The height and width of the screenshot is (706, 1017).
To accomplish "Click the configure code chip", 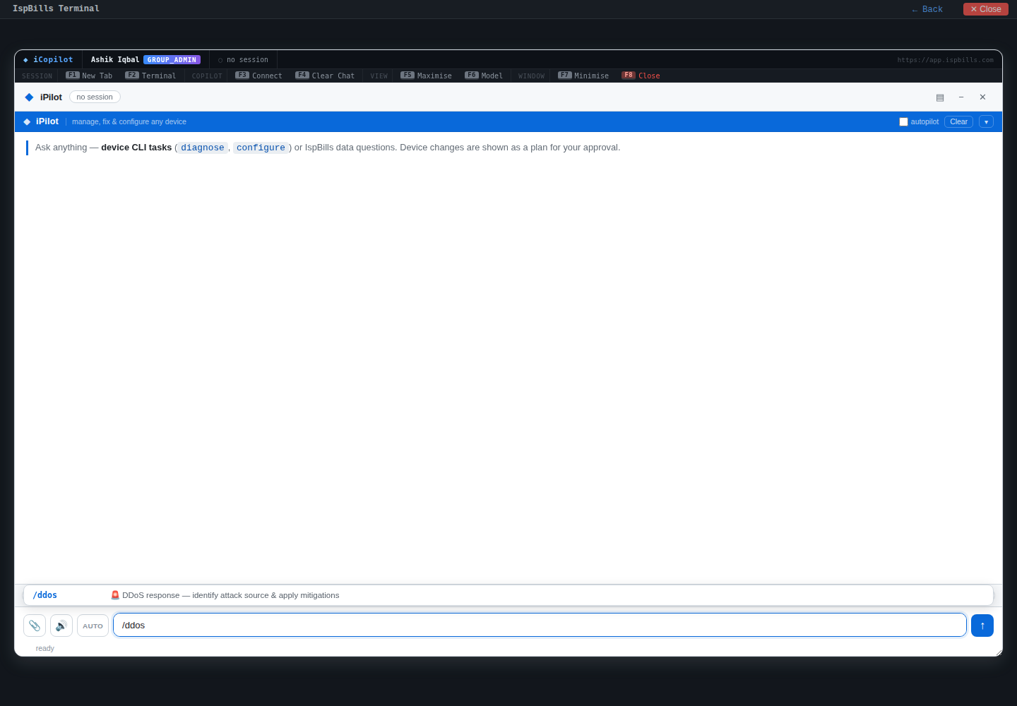I will 261,148.
